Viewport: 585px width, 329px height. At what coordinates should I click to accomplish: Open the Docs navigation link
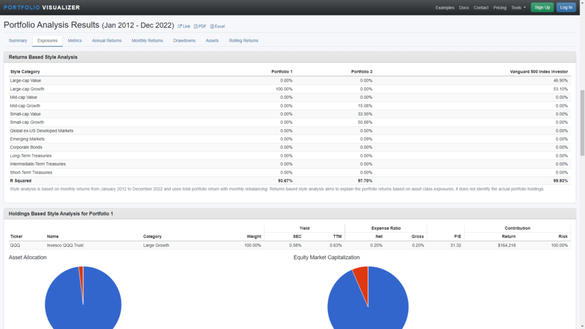pos(464,7)
